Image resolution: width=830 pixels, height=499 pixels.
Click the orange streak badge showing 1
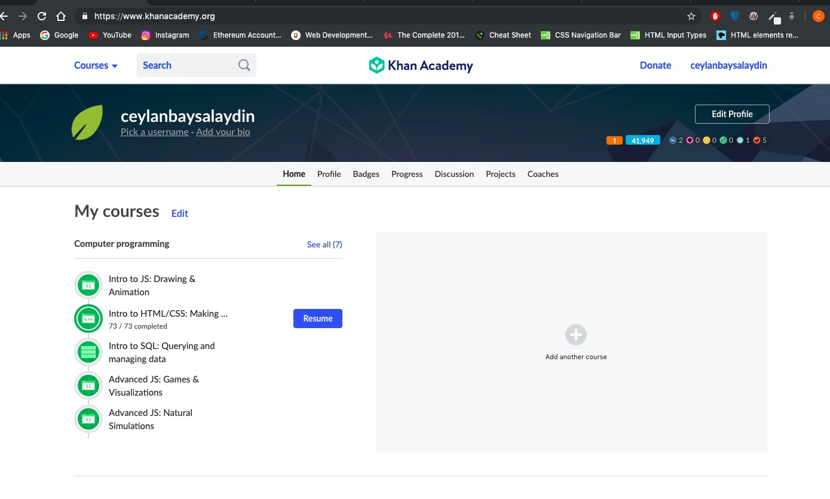614,140
